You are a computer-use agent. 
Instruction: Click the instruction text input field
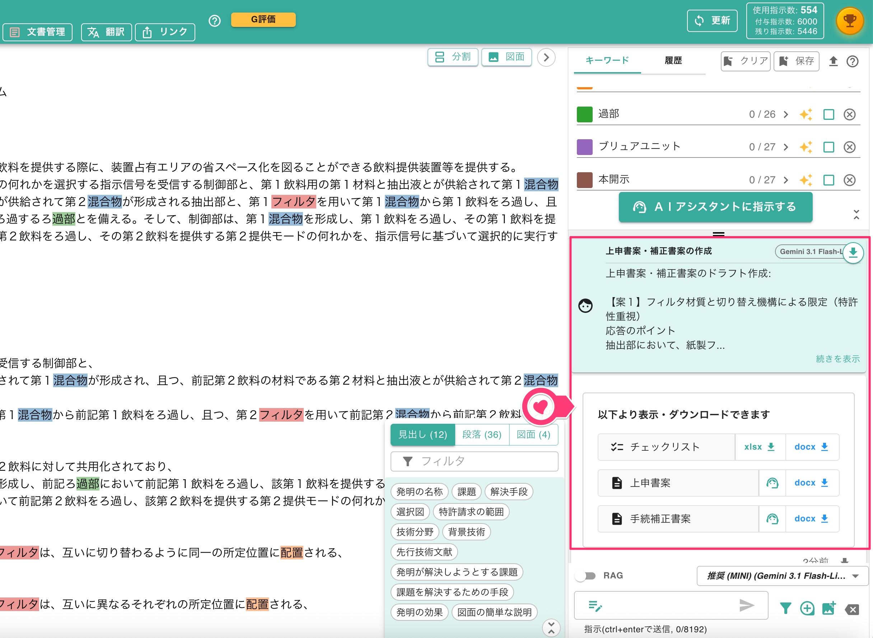(x=671, y=606)
